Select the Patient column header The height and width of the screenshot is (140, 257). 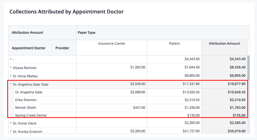coord(174,44)
